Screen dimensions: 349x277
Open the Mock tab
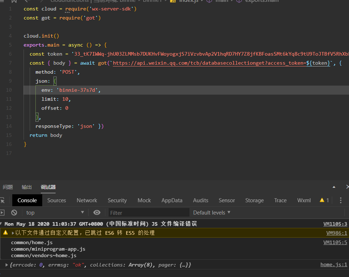coord(144,200)
